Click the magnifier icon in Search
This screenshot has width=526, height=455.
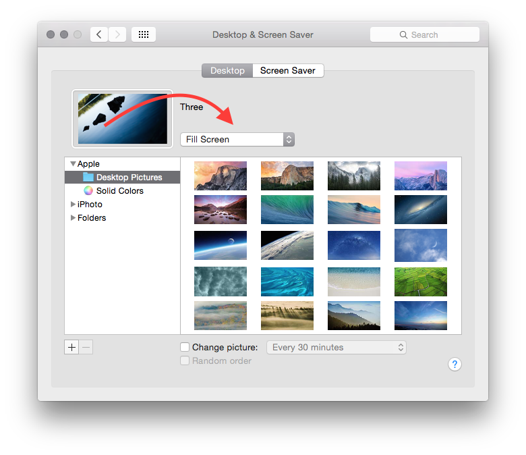click(x=403, y=35)
